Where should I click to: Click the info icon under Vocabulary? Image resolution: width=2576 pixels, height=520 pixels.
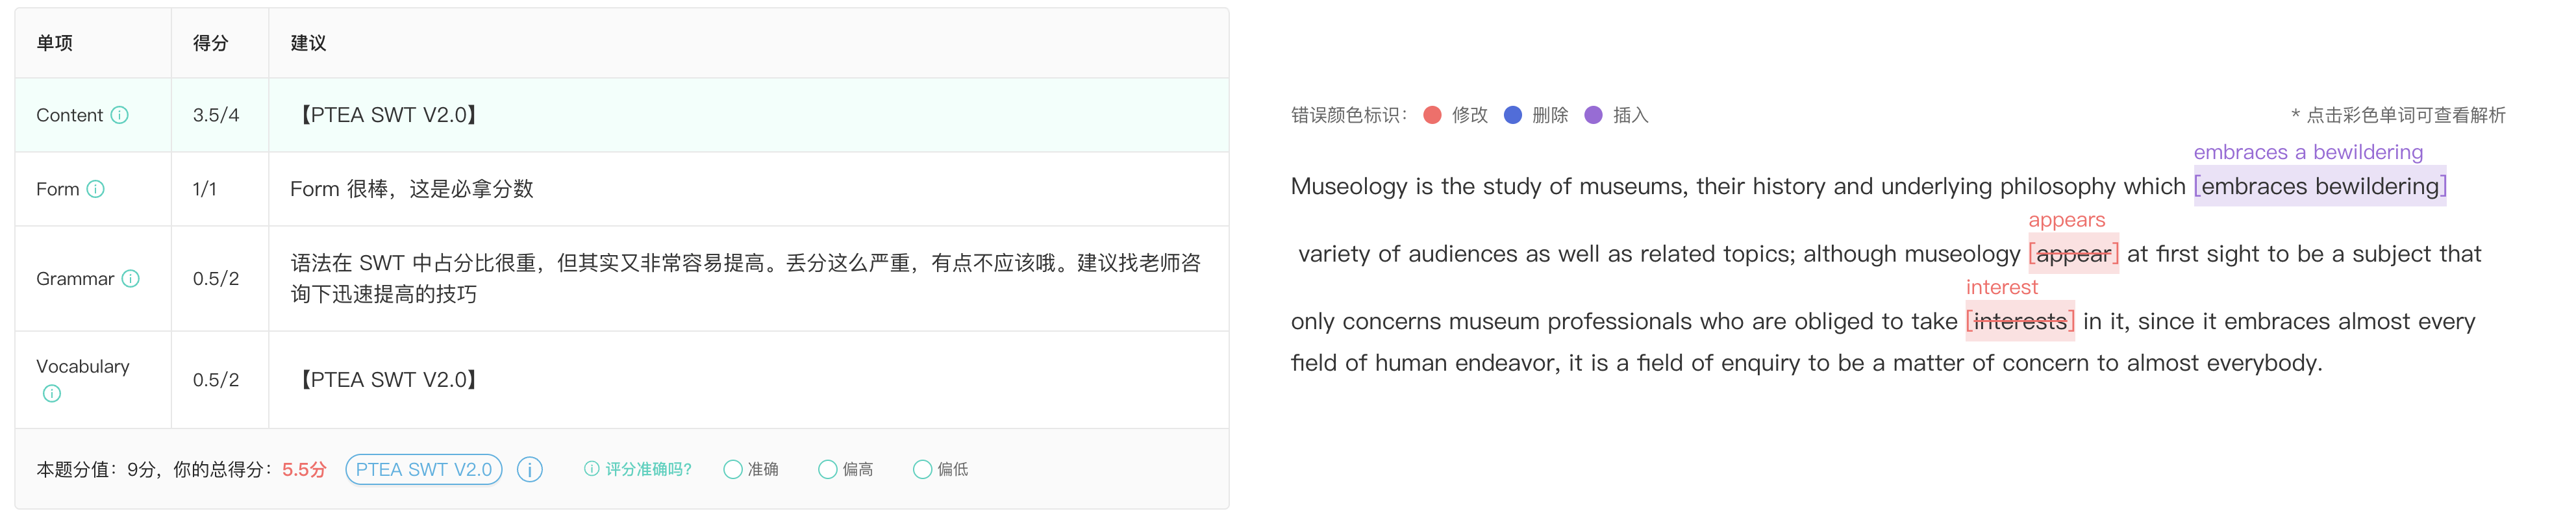52,394
